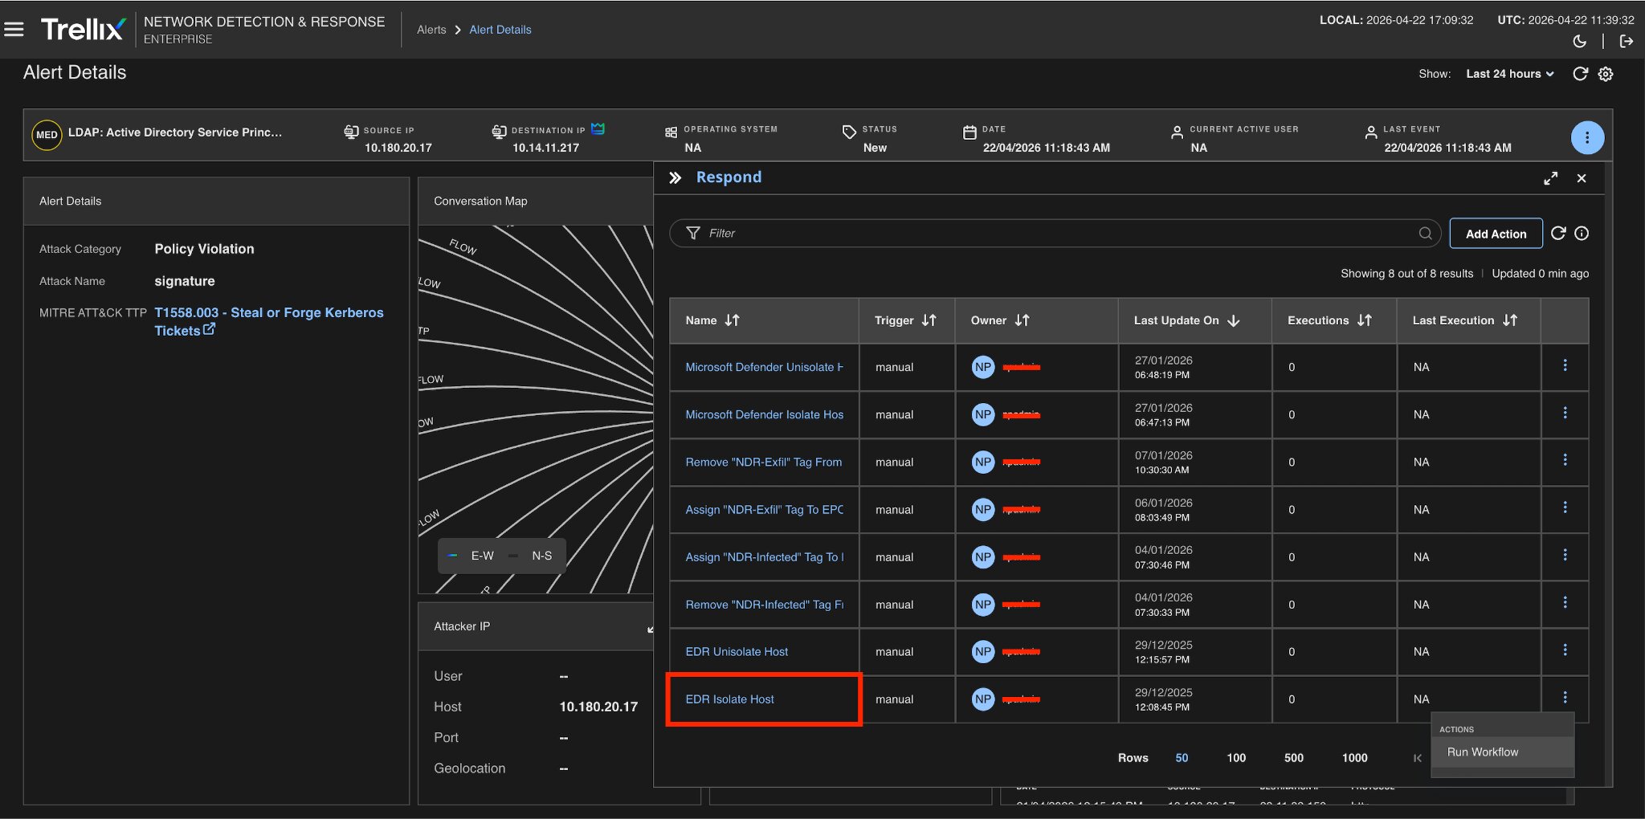This screenshot has width=1645, height=819.
Task: Open row menu for Assign "NDR-Exfil" Tag
Action: pyautogui.click(x=1565, y=507)
